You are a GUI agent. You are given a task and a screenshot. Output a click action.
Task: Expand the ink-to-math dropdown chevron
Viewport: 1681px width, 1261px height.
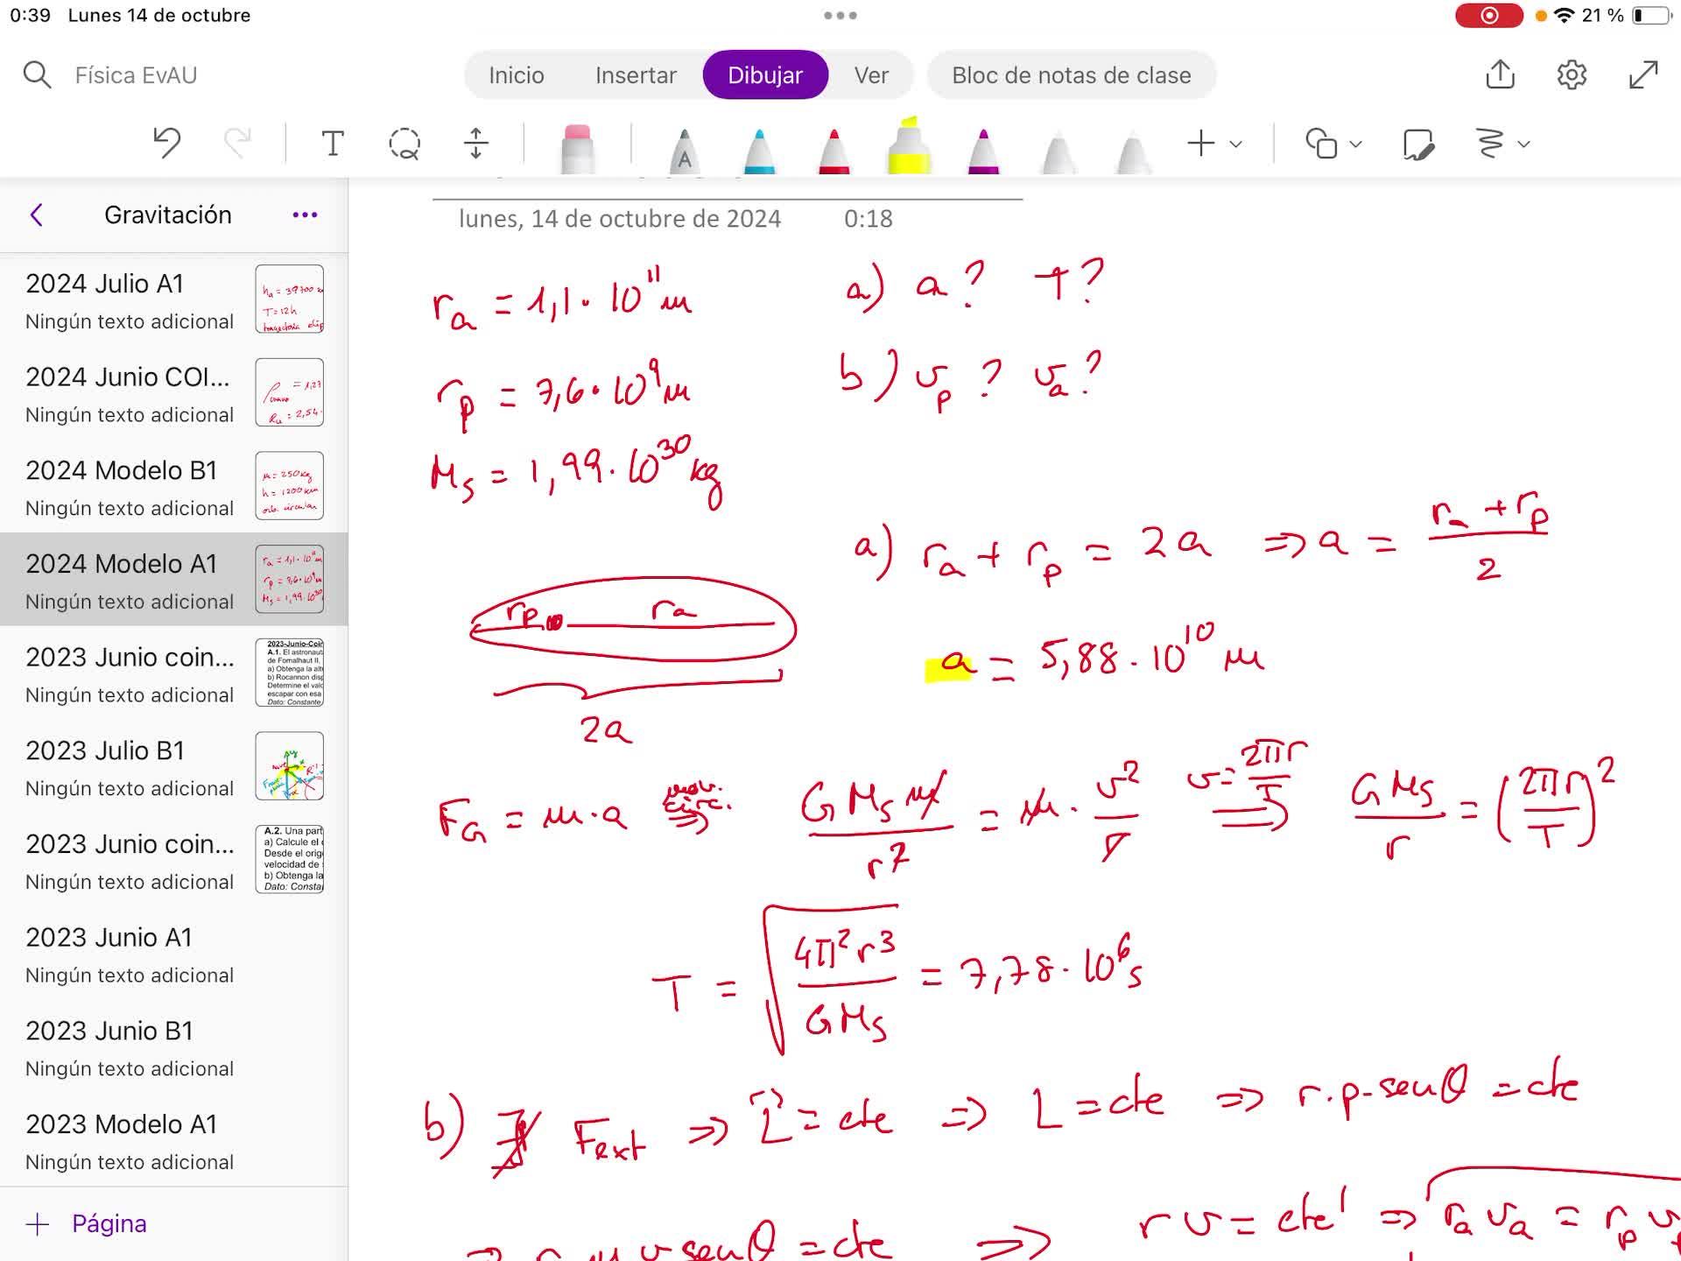(1523, 144)
